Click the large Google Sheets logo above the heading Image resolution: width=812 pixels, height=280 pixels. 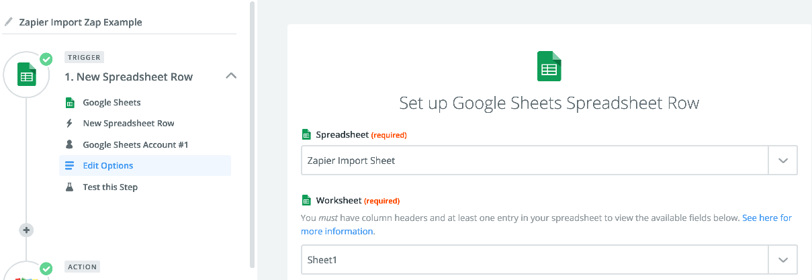click(549, 66)
